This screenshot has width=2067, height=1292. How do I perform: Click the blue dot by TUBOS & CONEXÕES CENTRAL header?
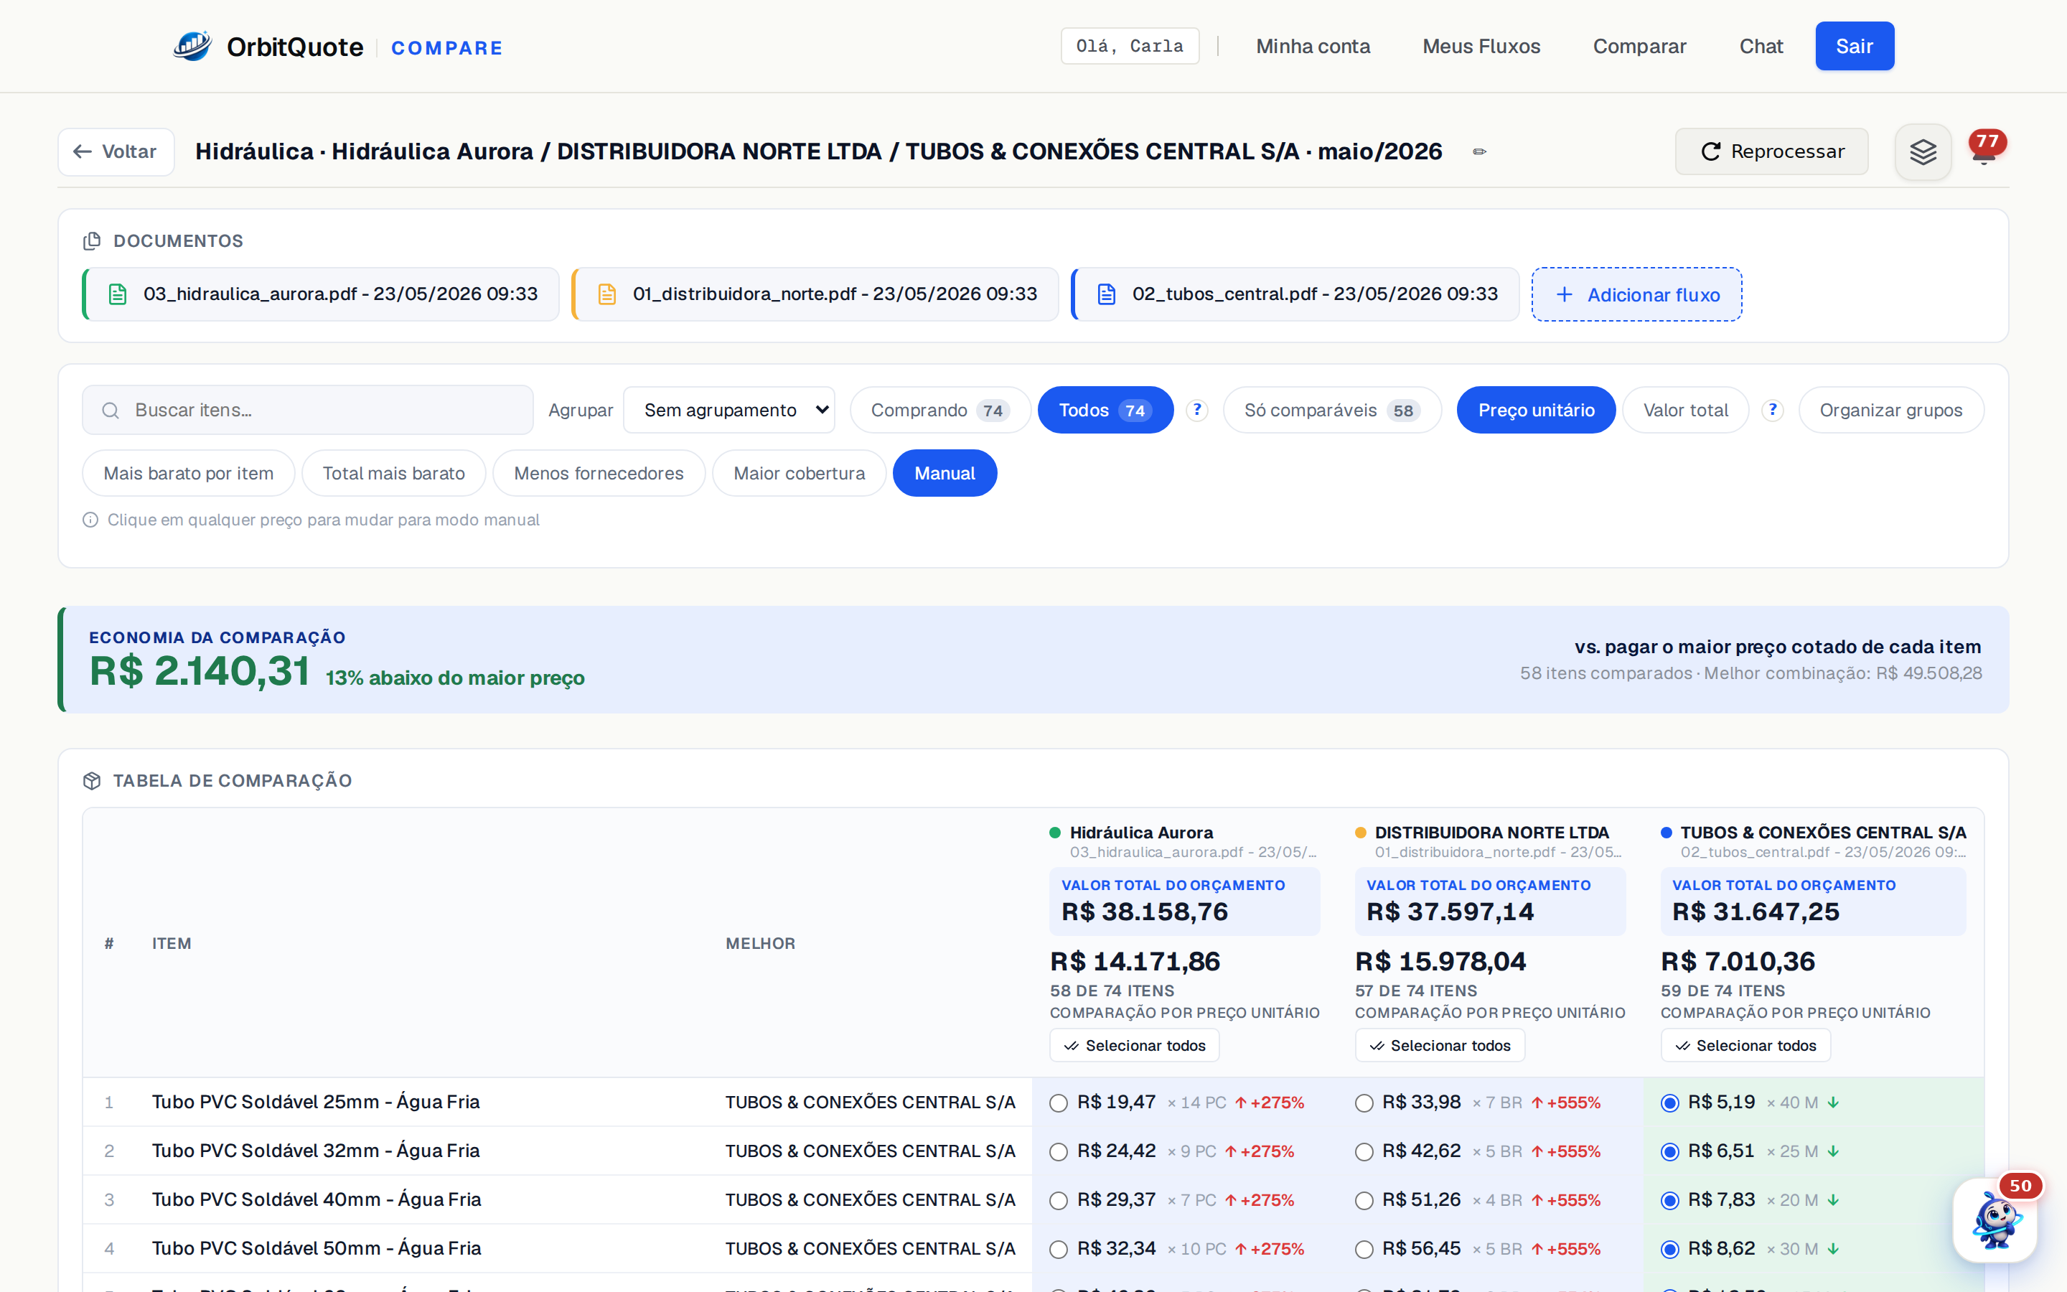pyautogui.click(x=1667, y=833)
